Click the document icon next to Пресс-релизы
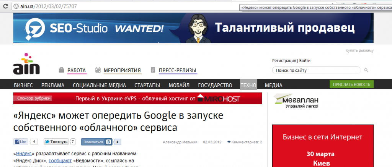The image size is (392, 167). 153,70
